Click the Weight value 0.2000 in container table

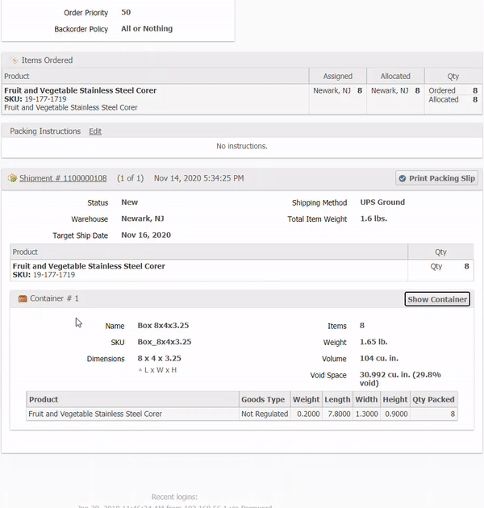[x=308, y=414]
